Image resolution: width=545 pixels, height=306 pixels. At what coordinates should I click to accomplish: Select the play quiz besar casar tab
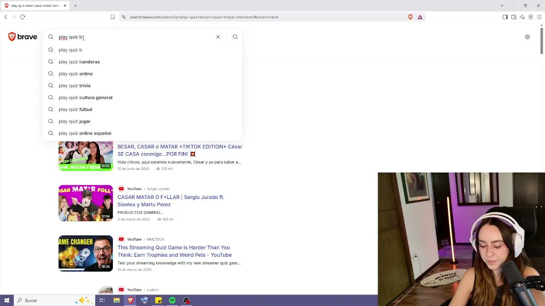coord(35,6)
